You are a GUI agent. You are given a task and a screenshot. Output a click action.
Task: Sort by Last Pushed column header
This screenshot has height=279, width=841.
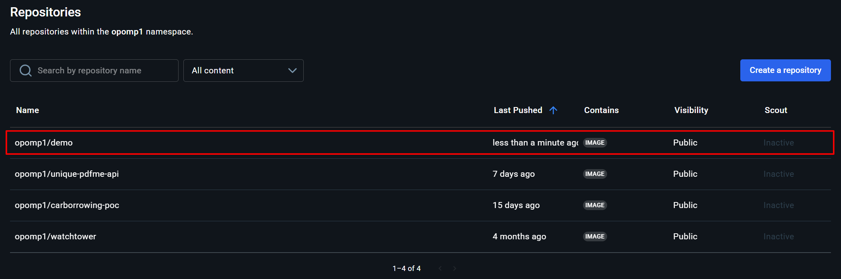click(518, 110)
